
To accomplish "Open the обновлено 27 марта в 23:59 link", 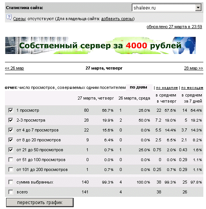I will (x=174, y=27).
